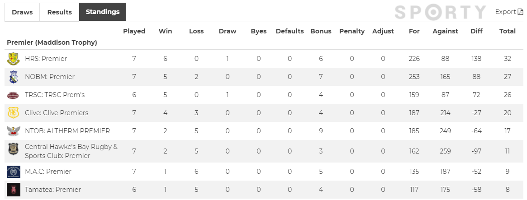Click the Played column header
This screenshot has width=527, height=200.
(x=134, y=31)
